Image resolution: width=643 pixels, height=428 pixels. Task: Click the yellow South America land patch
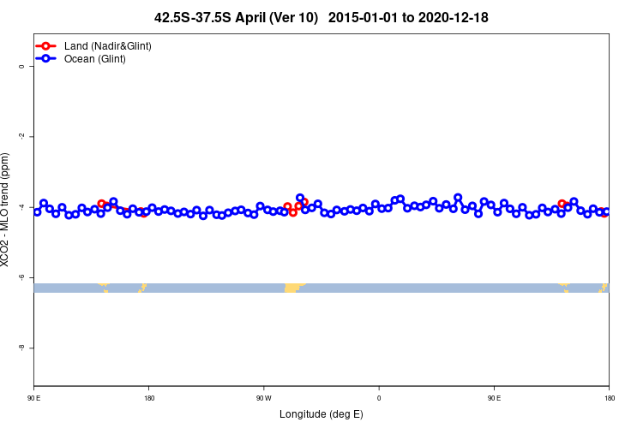coord(292,288)
